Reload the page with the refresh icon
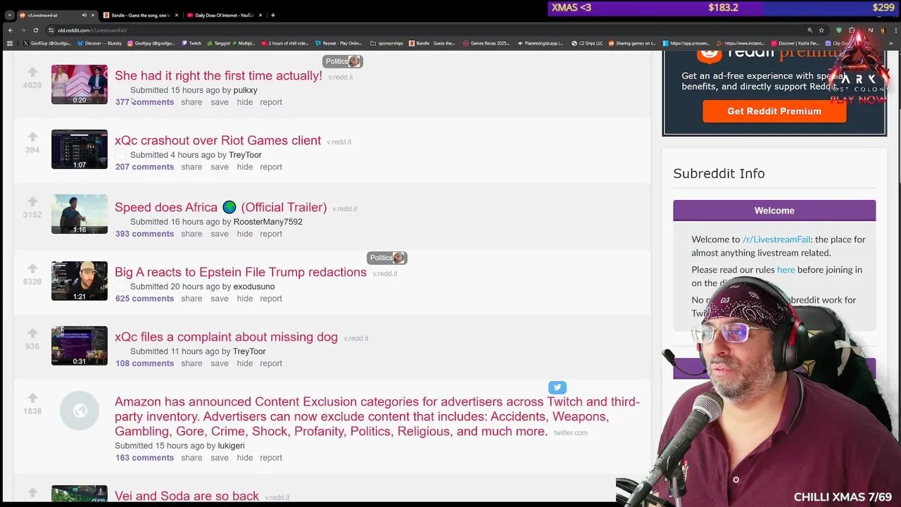The width and height of the screenshot is (901, 507). 35,30
